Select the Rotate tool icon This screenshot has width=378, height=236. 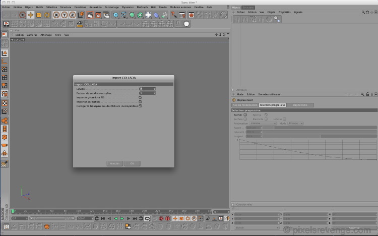click(x=47, y=15)
